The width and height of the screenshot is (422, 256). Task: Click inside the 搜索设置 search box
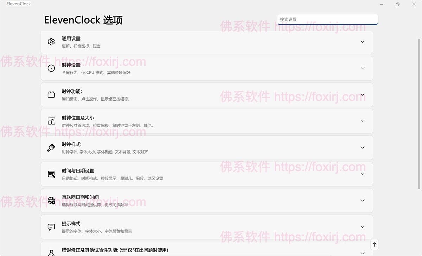(327, 19)
